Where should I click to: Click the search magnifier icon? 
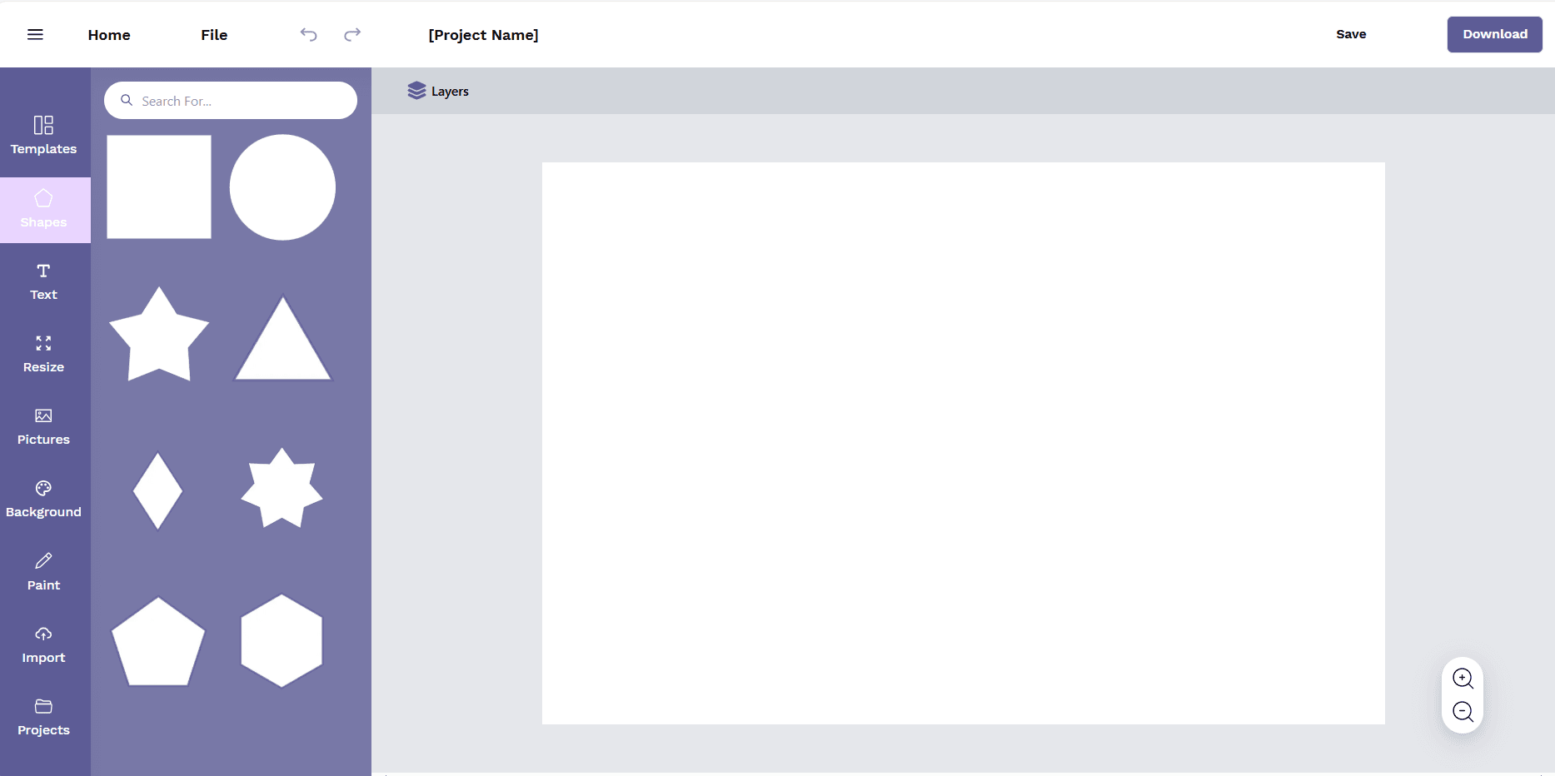coord(127,100)
